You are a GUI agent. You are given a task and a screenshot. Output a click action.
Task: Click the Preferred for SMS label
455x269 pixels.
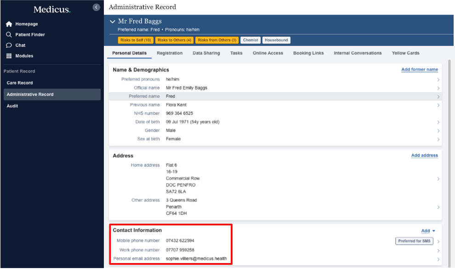pyautogui.click(x=414, y=241)
